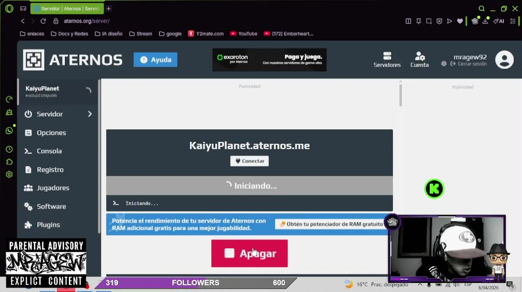Open the Aria AI button
This screenshot has height=292, width=522.
click(499, 21)
